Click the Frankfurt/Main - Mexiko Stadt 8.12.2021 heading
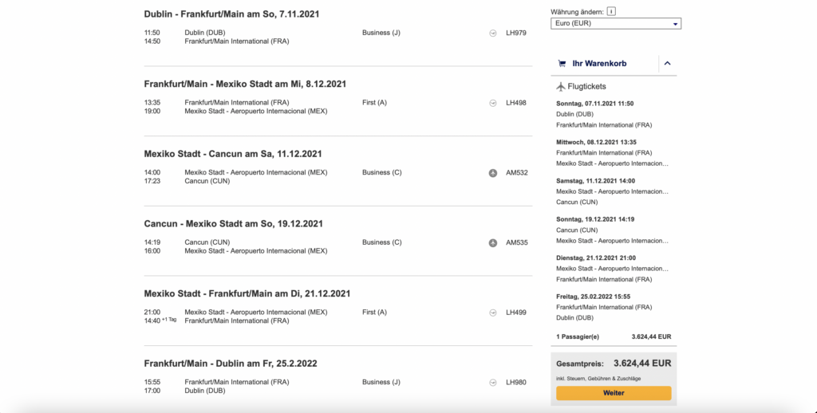This screenshot has width=817, height=413. click(245, 84)
